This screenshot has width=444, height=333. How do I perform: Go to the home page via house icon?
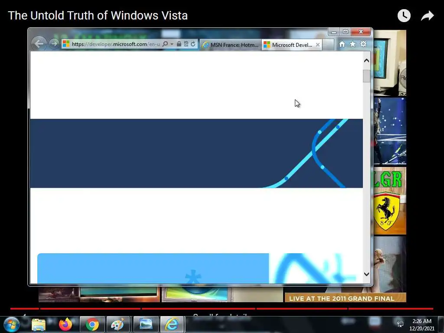[342, 44]
